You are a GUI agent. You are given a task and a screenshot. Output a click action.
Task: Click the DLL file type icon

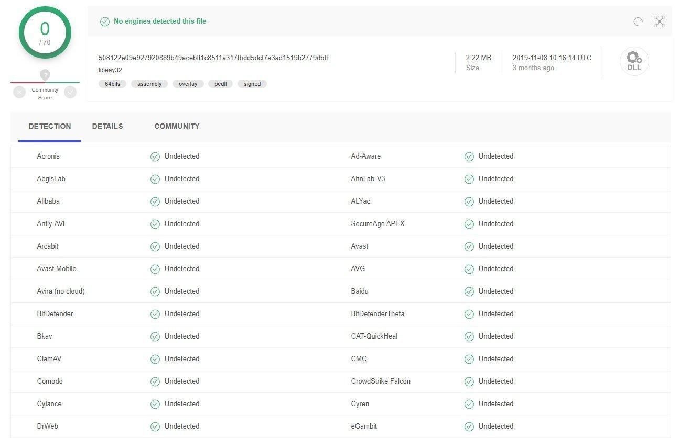(x=634, y=61)
